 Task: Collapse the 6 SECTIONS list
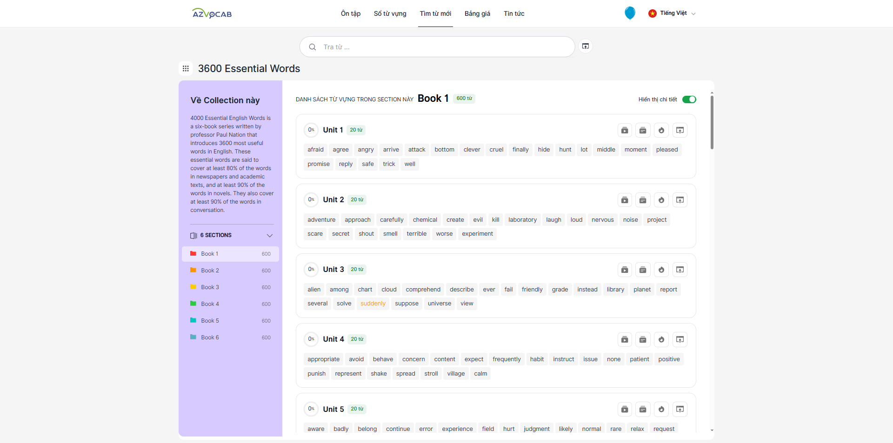click(x=269, y=236)
